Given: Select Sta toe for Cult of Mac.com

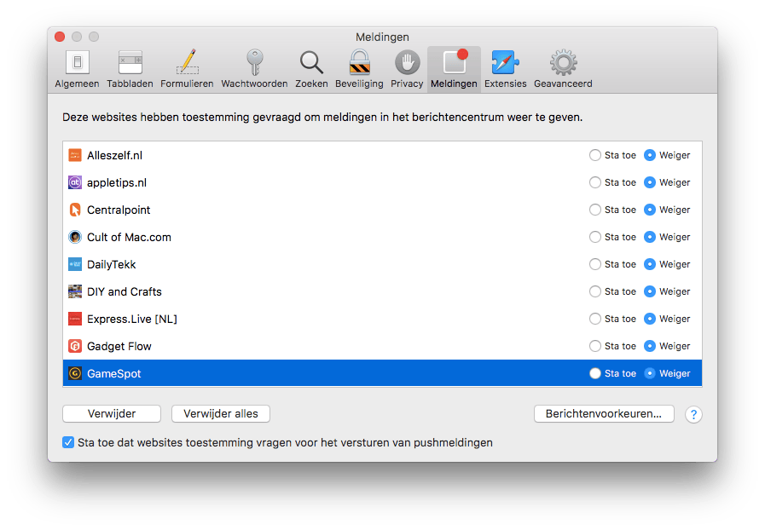Looking at the screenshot, I should point(594,237).
